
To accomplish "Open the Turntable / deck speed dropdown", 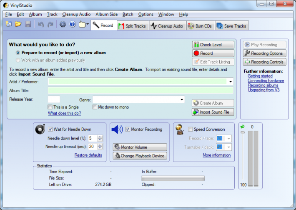I will 228,147.
